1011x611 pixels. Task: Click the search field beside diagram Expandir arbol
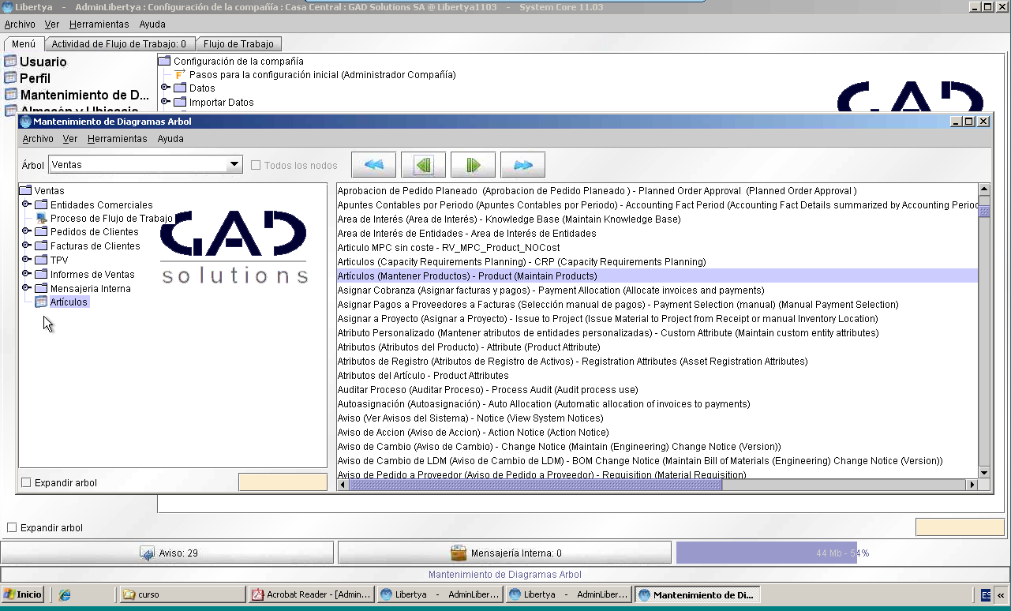[283, 482]
